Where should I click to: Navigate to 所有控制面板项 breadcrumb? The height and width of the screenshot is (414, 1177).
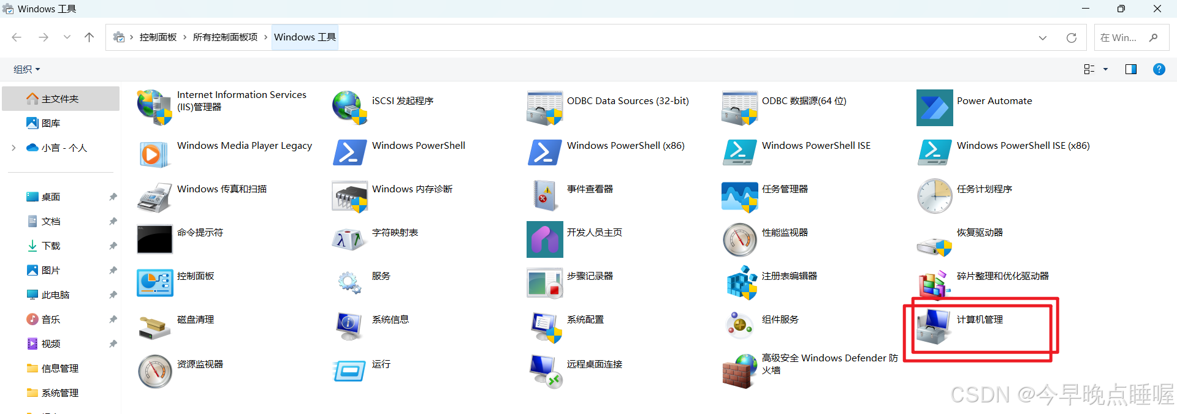point(225,37)
